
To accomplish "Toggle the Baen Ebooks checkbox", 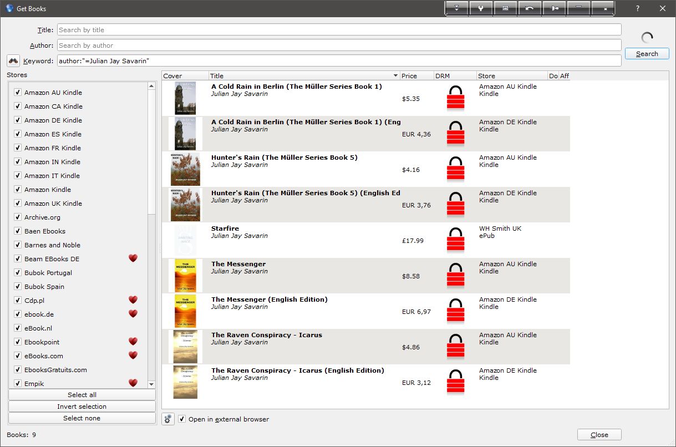I will coord(18,231).
